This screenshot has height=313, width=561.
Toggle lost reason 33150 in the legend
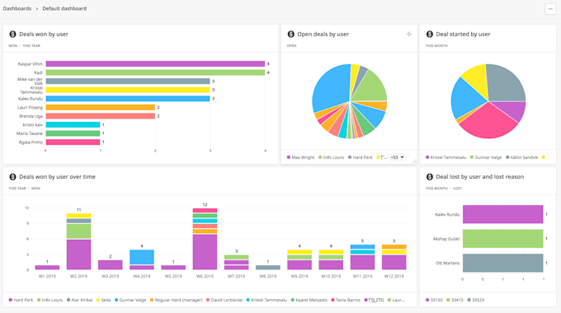click(434, 300)
